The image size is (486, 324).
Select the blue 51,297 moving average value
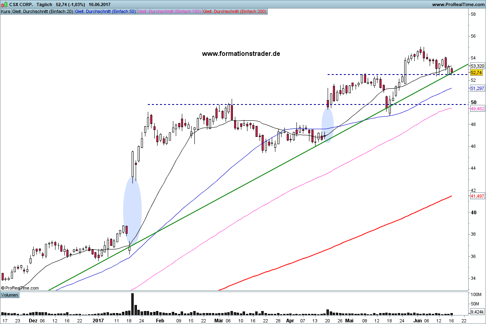click(x=477, y=88)
